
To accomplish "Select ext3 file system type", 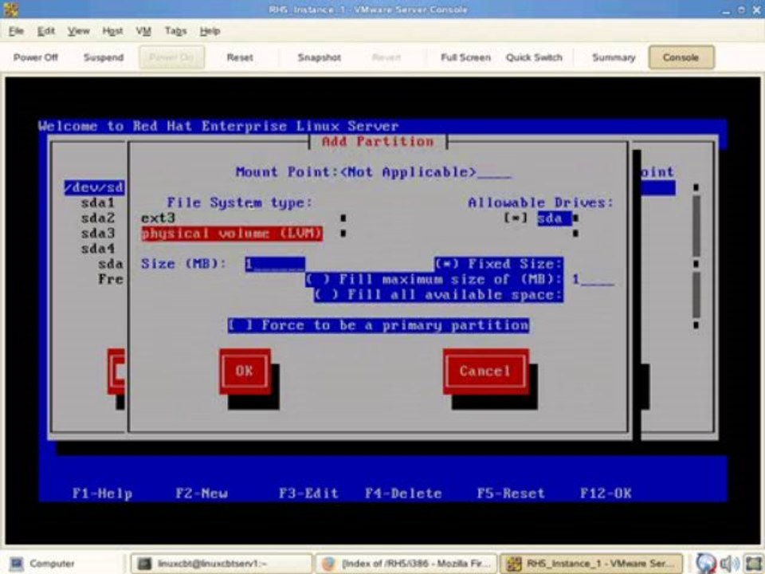I will [158, 218].
